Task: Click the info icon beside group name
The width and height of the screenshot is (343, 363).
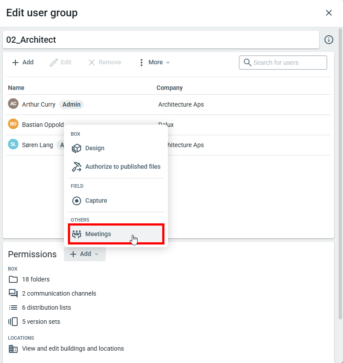Action: click(x=329, y=40)
